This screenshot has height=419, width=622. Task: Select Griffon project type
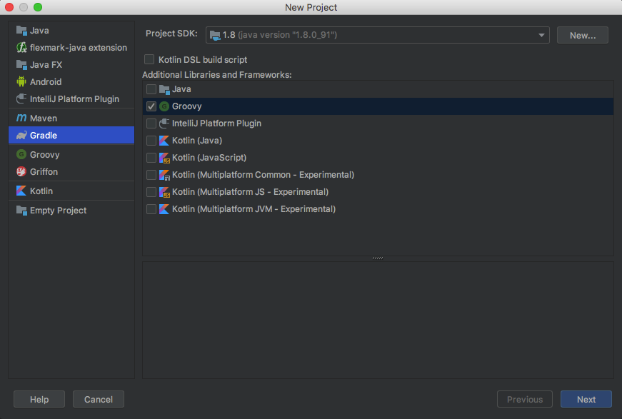pyautogui.click(x=71, y=171)
